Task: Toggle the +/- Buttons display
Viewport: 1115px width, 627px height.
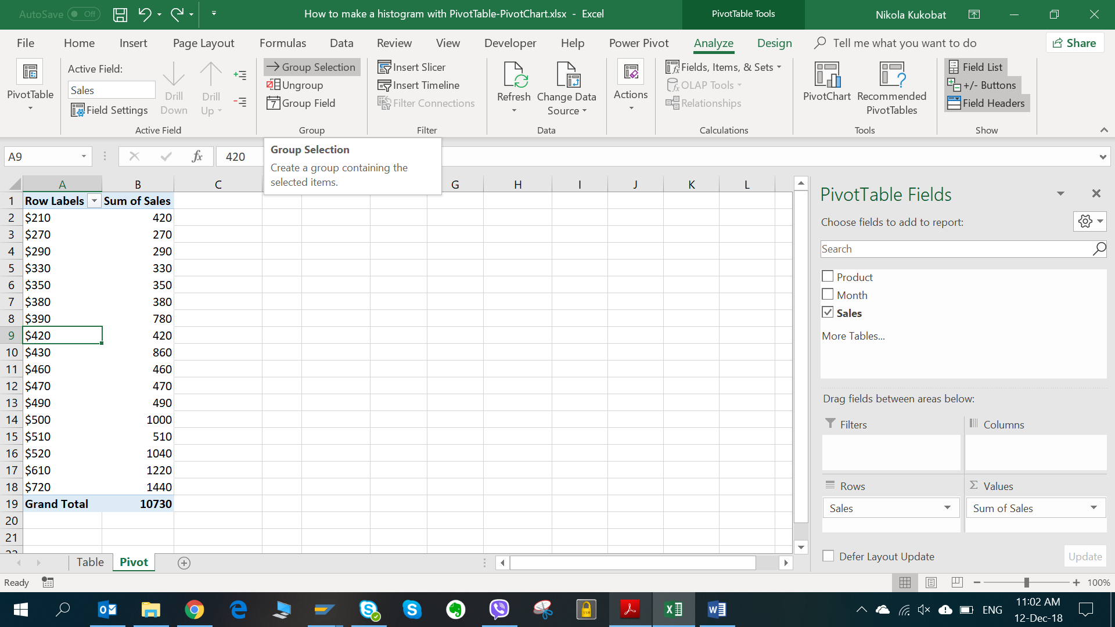Action: point(982,85)
